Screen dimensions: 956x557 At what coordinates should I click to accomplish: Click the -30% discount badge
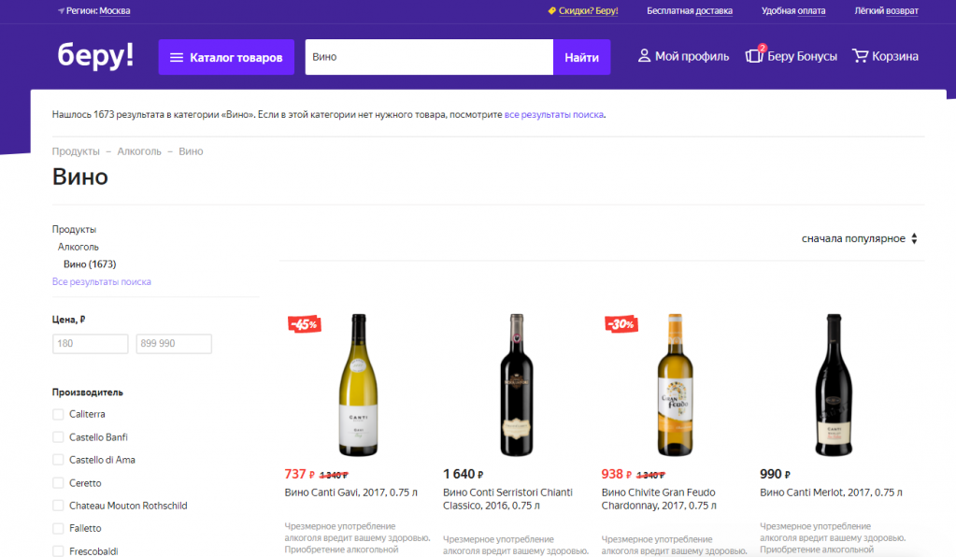[621, 324]
